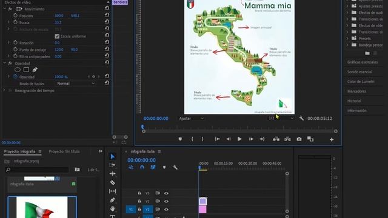This screenshot has width=388, height=218.
Task: Select the purple clip on track V2
Action: tap(202, 201)
